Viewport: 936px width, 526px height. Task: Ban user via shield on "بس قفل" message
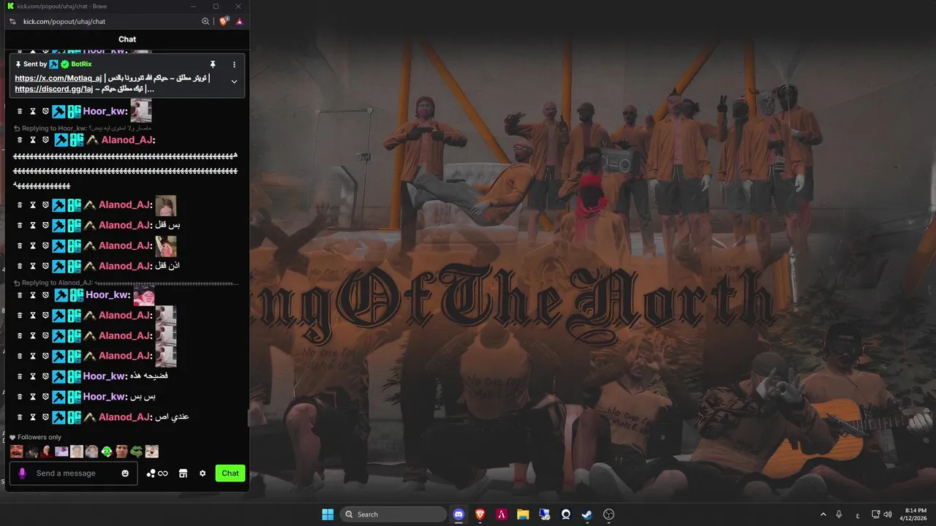45,225
